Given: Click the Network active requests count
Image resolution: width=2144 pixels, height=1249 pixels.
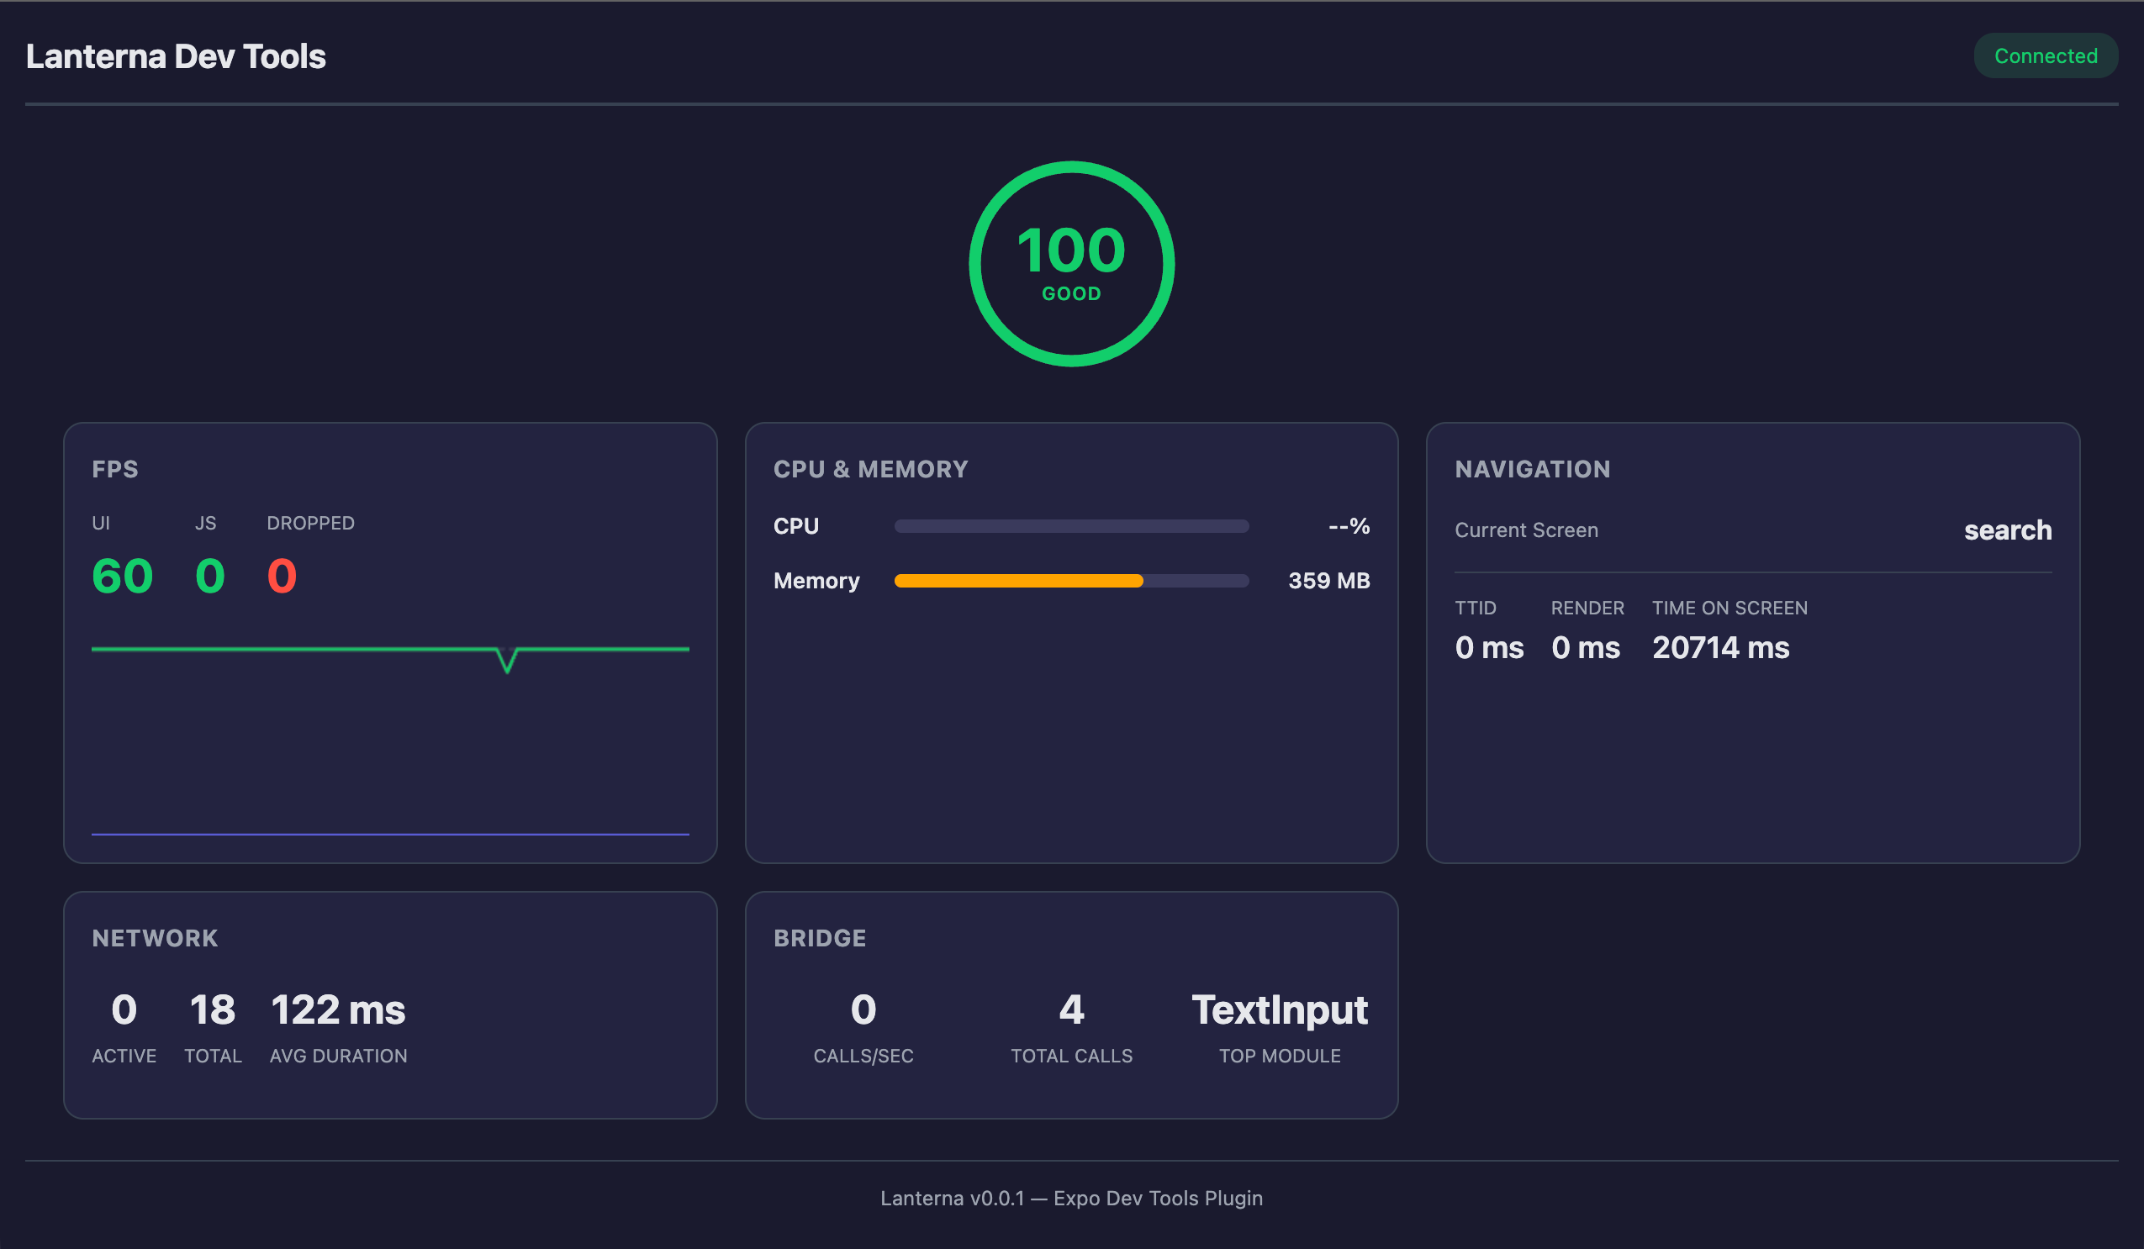Looking at the screenshot, I should pyautogui.click(x=124, y=1010).
